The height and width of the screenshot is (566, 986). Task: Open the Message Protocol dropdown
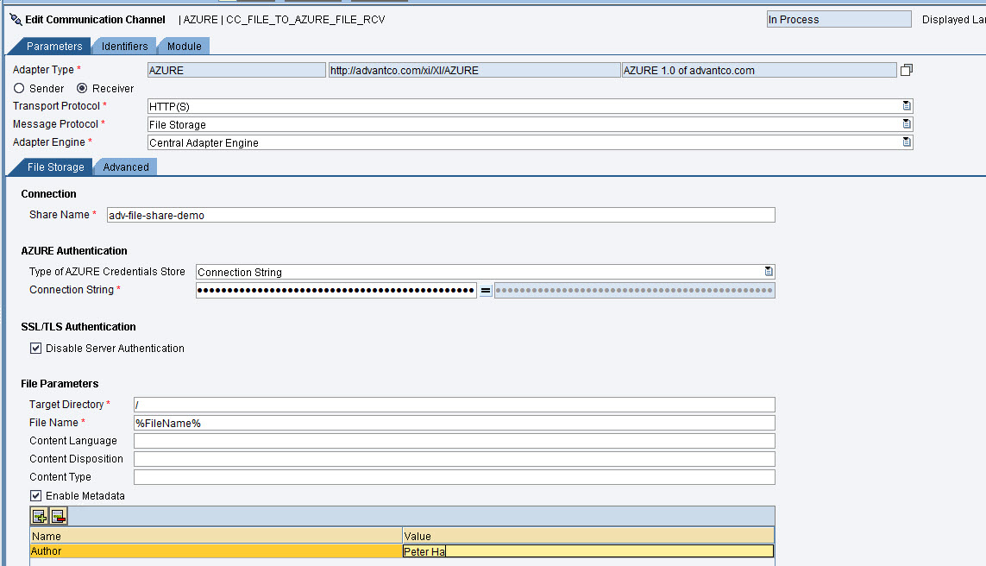pyautogui.click(x=906, y=124)
